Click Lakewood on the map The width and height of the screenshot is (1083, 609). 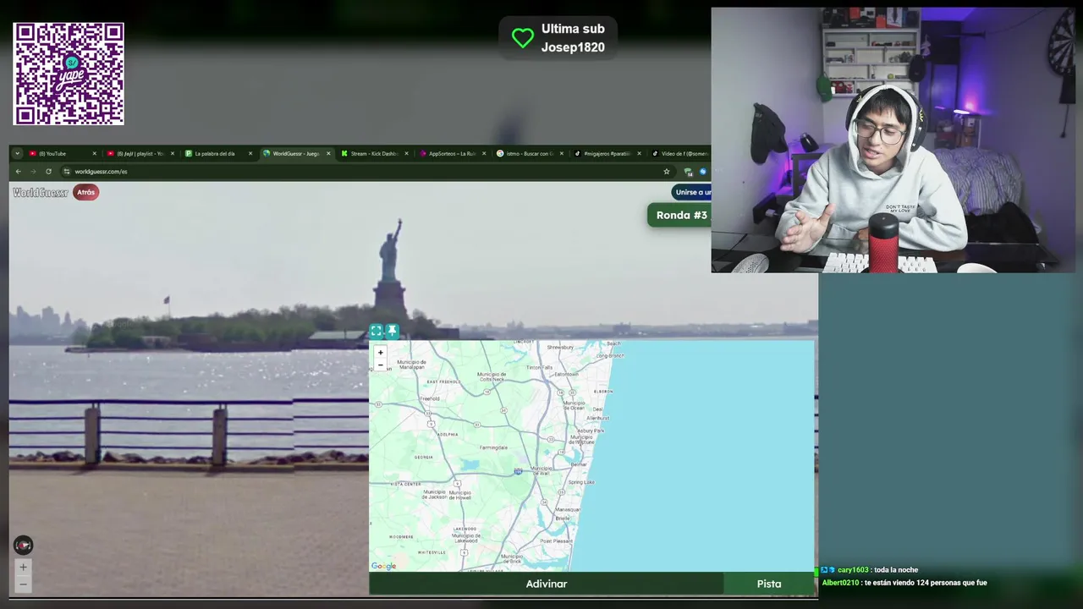click(465, 529)
